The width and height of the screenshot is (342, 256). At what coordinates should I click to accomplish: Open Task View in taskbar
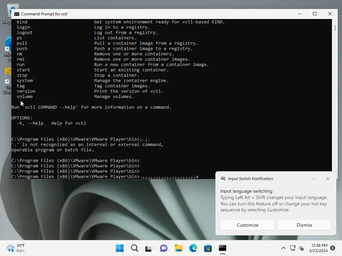coord(149,248)
